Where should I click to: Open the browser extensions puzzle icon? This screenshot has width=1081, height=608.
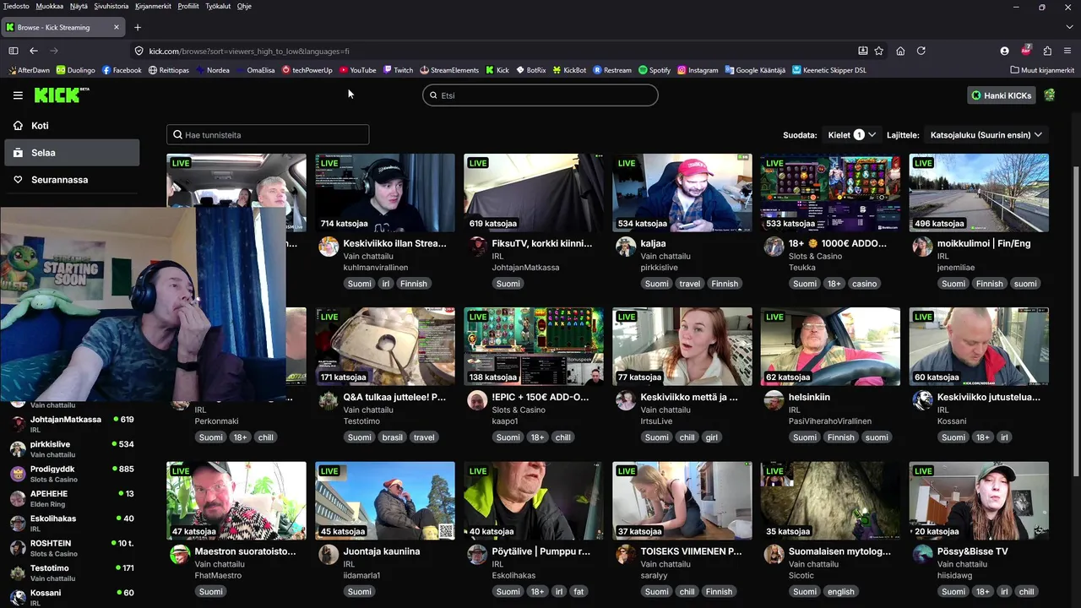tap(1047, 51)
